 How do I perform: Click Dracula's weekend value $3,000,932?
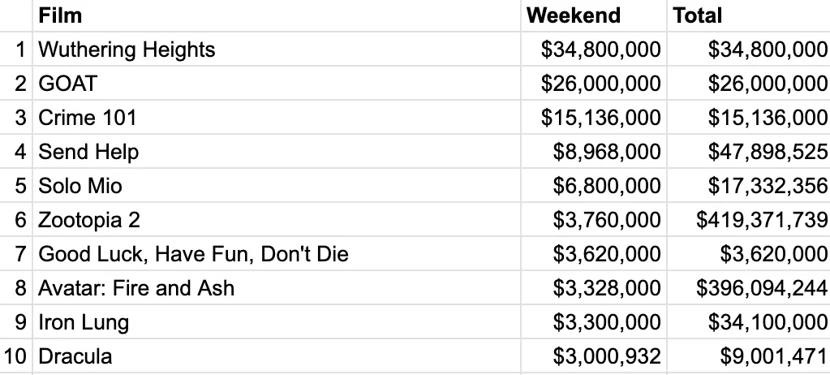[606, 356]
